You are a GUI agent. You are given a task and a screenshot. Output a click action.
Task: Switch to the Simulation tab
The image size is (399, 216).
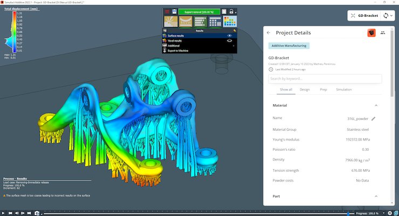click(x=343, y=89)
